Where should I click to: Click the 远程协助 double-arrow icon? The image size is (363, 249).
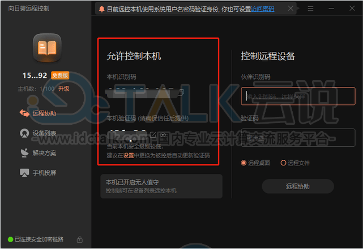(x=24, y=113)
